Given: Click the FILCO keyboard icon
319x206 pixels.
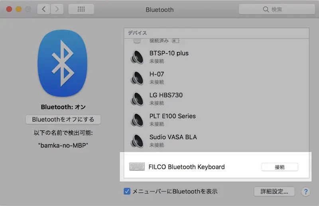Looking at the screenshot, I should pos(137,167).
